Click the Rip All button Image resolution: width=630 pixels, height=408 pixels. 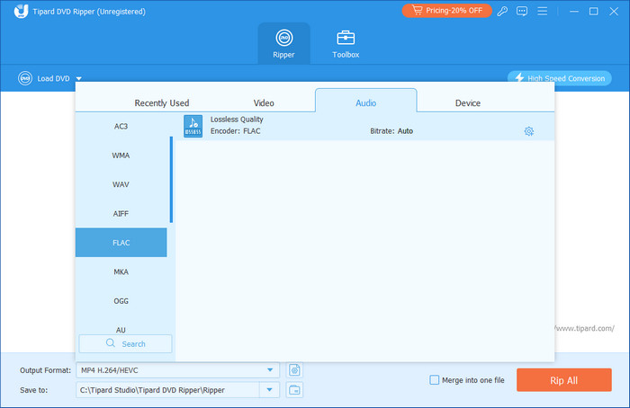[564, 380]
